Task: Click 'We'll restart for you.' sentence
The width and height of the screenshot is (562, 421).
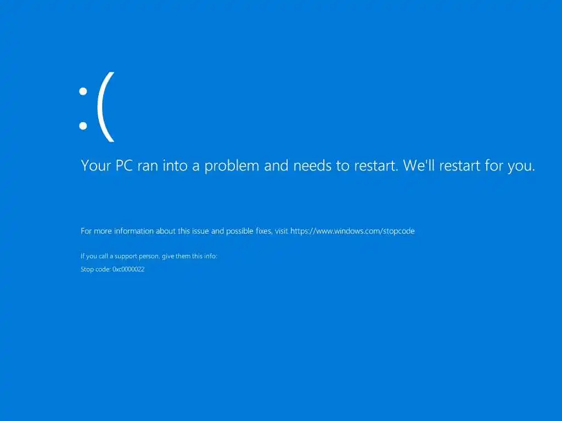Action: [469, 166]
